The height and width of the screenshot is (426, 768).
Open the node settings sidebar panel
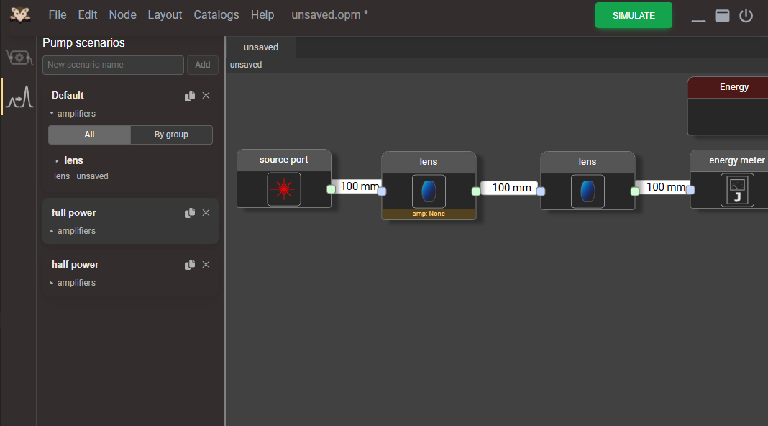click(19, 58)
